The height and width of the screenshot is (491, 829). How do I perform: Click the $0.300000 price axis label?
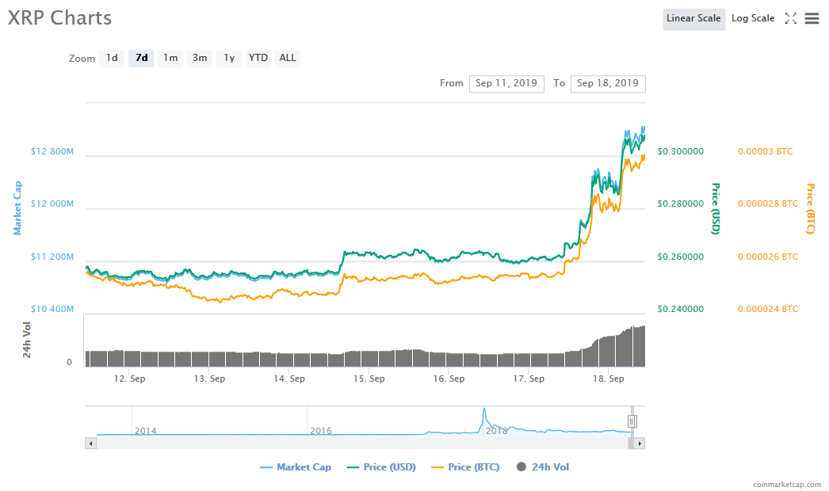click(x=681, y=152)
